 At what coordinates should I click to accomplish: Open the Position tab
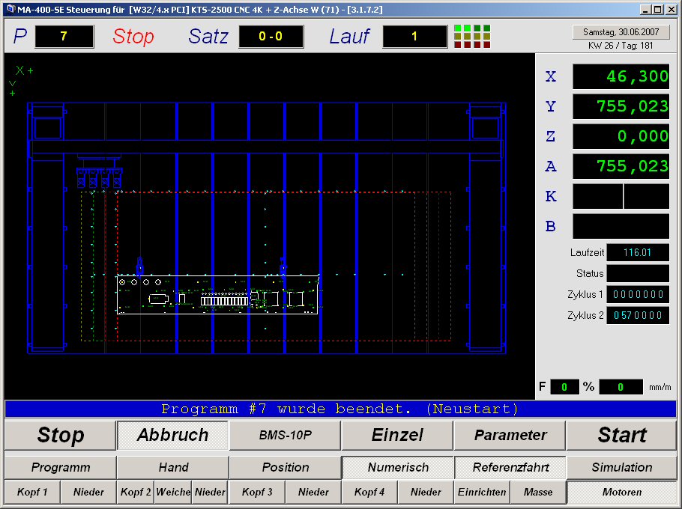[285, 467]
